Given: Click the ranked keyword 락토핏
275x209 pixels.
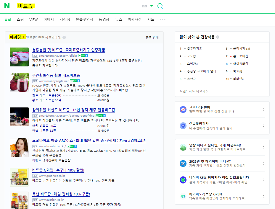Looking at the screenshot, I should point(237,71).
